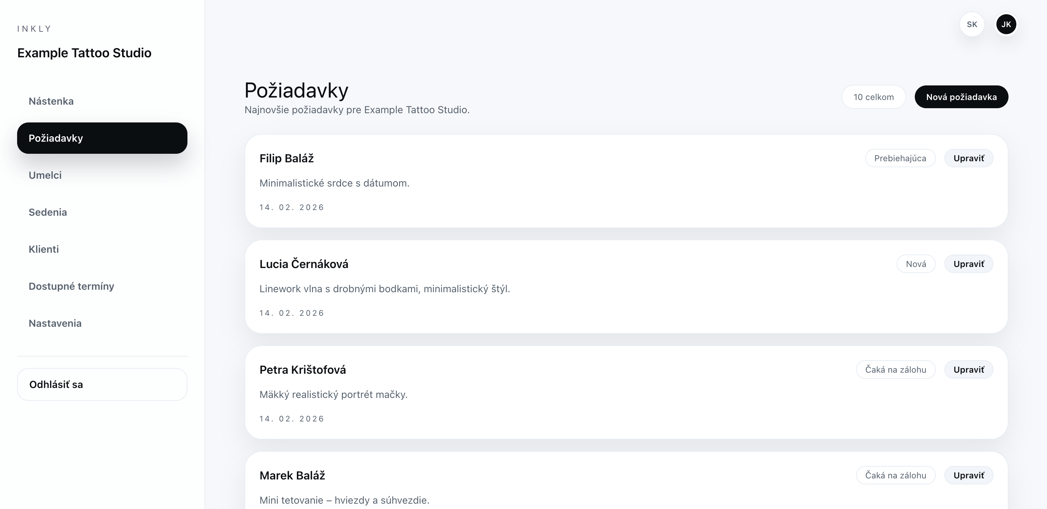Click Nová status on Lucia's request
Image resolution: width=1047 pixels, height=509 pixels.
click(x=916, y=264)
